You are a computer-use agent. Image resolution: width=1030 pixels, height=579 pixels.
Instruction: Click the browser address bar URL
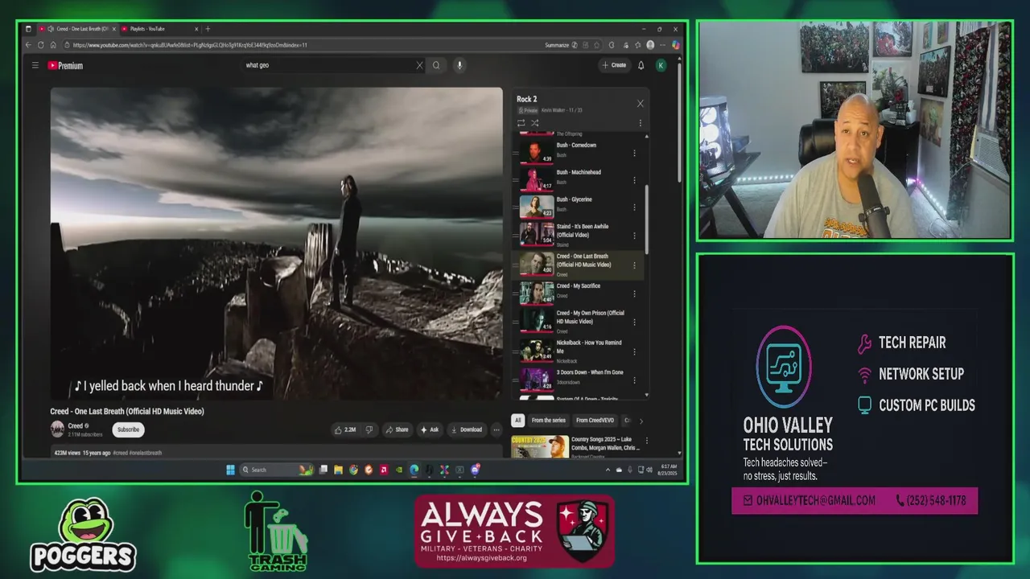189,45
